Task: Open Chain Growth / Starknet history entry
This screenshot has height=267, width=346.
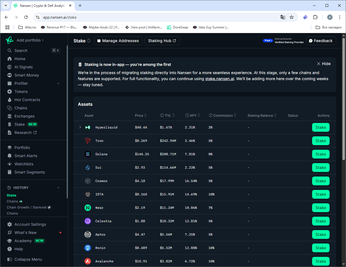Action: coord(29,207)
